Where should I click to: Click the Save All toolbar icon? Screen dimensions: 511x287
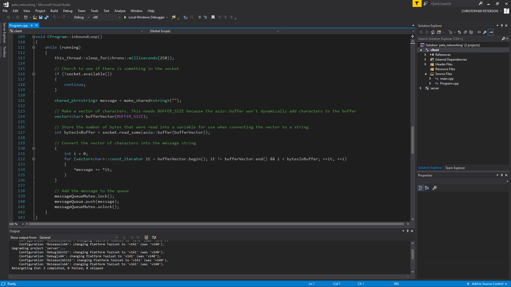coord(47,17)
